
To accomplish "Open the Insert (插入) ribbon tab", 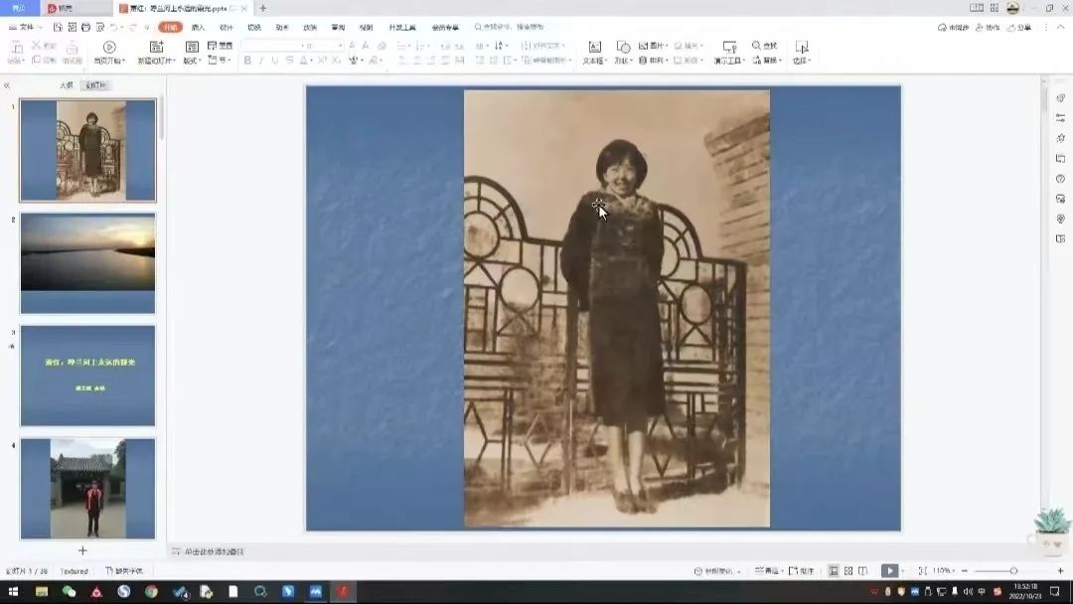I will (x=198, y=27).
